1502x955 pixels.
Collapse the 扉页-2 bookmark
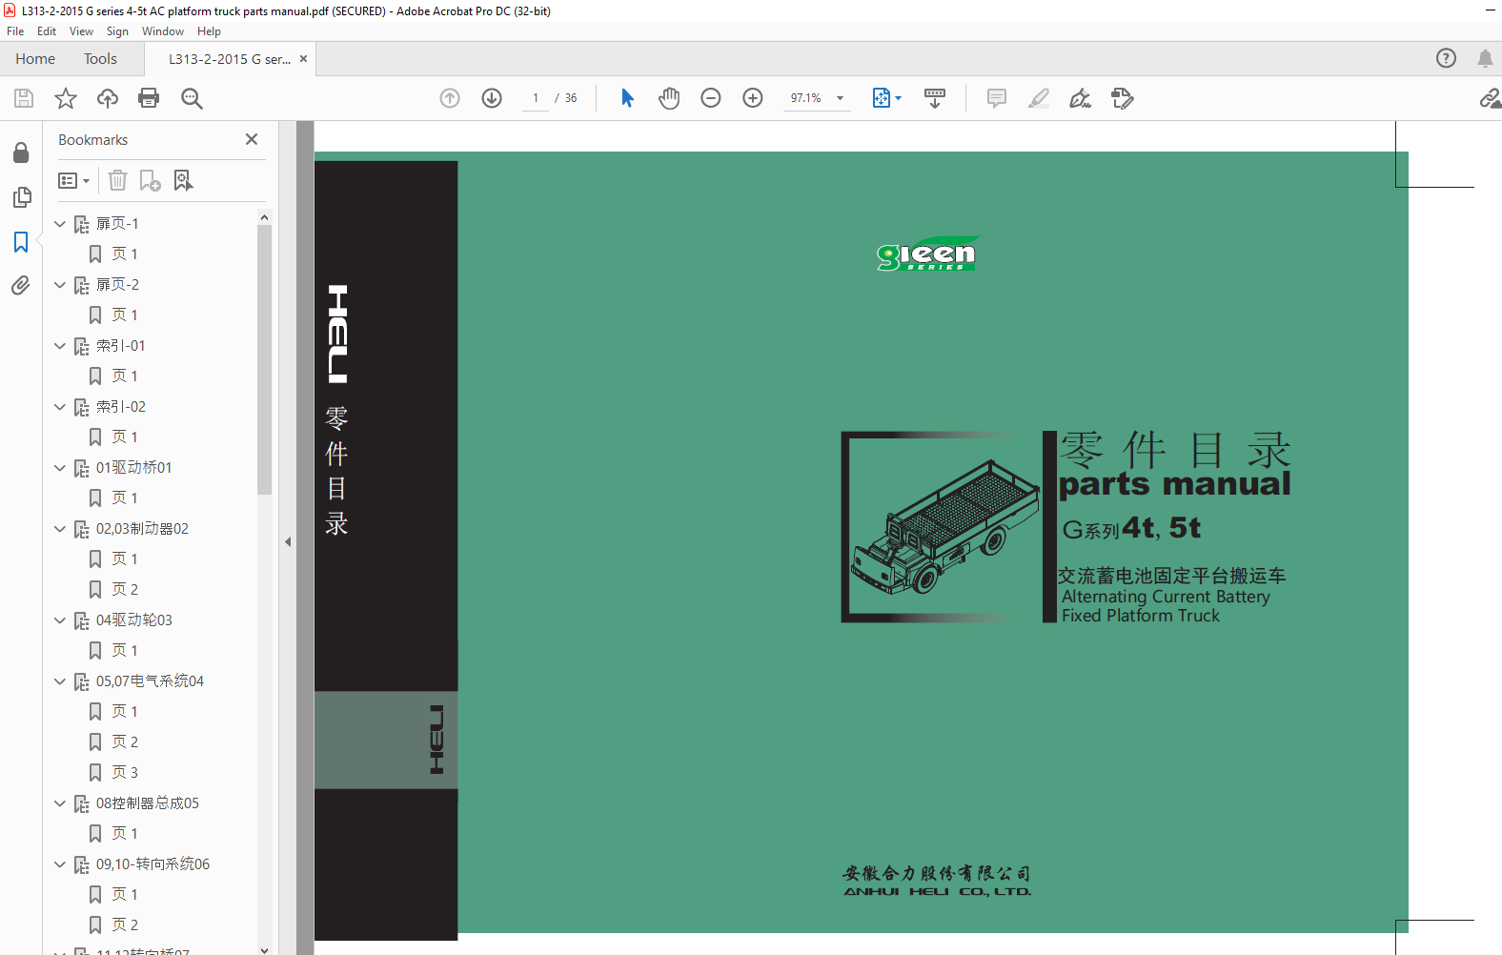point(60,285)
